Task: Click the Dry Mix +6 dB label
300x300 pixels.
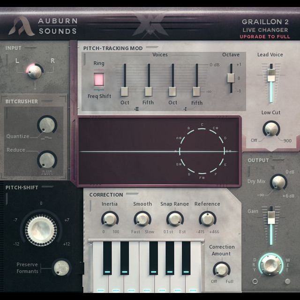Action: click(x=288, y=196)
